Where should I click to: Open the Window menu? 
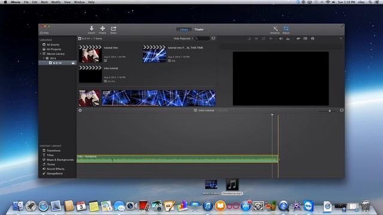click(80, 2)
